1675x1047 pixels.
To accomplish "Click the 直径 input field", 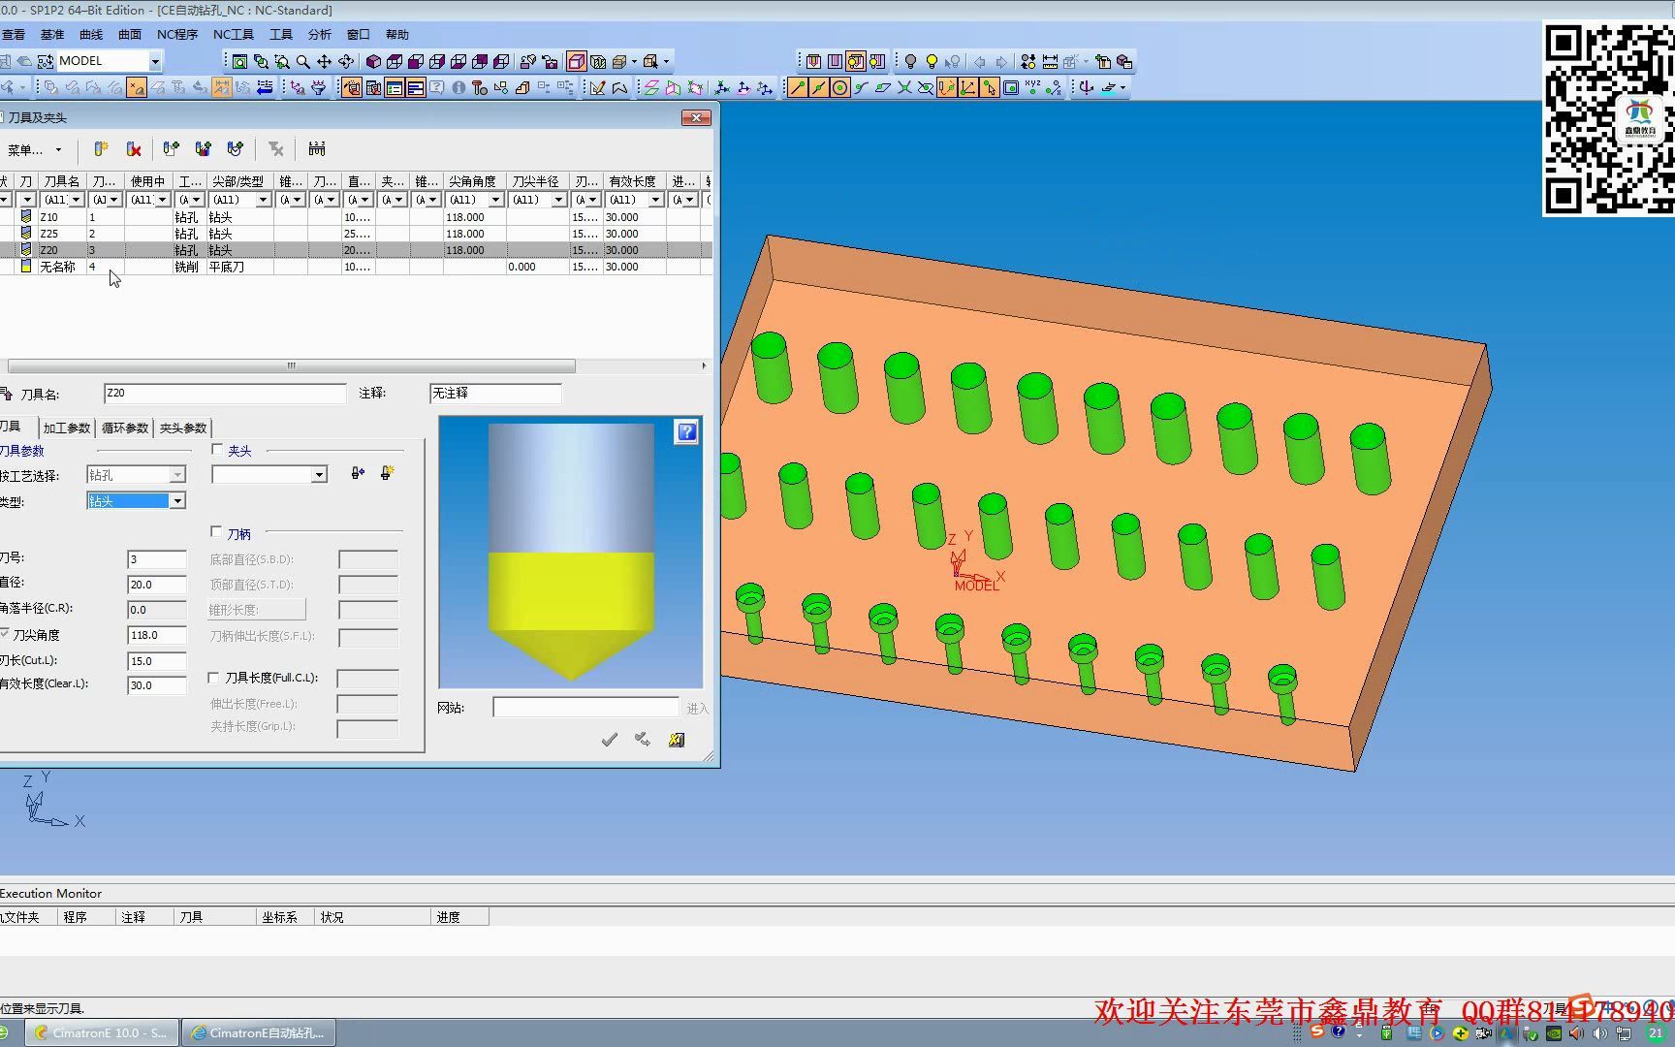I will coord(156,585).
